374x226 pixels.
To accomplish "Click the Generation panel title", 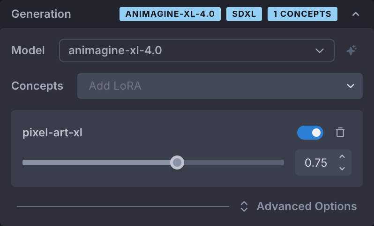I will (41, 14).
